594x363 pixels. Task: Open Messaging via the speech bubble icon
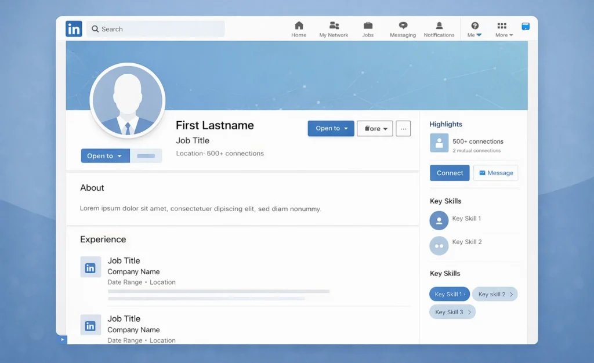pos(403,26)
